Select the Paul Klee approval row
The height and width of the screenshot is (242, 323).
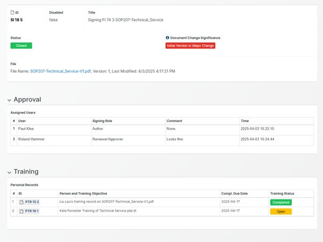coord(27,129)
